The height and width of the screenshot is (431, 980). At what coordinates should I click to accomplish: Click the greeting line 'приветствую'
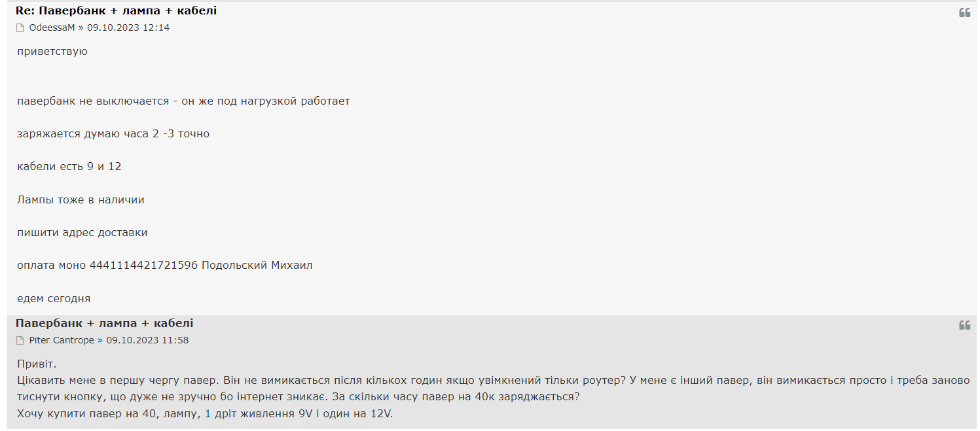[x=52, y=52]
